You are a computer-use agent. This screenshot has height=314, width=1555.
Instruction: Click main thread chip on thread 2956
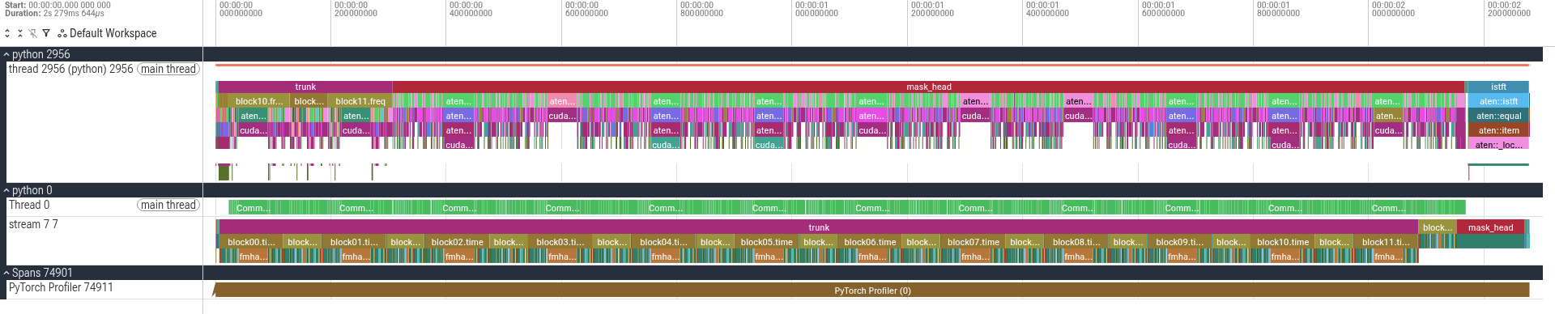(x=168, y=69)
